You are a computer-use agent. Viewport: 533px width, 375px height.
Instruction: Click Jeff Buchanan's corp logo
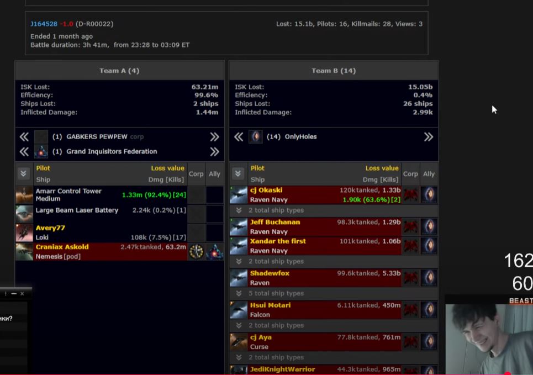tap(410, 227)
